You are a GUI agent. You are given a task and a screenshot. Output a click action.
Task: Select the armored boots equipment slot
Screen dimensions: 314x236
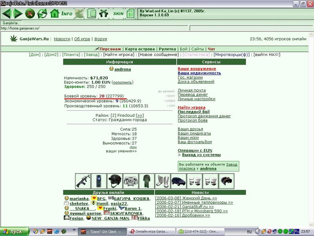pyautogui.click(x=162, y=181)
